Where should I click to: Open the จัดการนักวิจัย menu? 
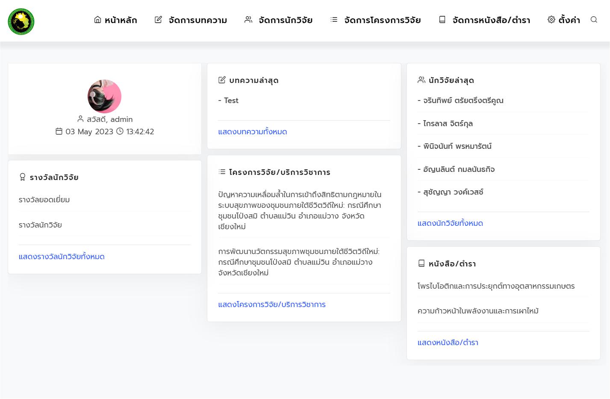click(285, 20)
